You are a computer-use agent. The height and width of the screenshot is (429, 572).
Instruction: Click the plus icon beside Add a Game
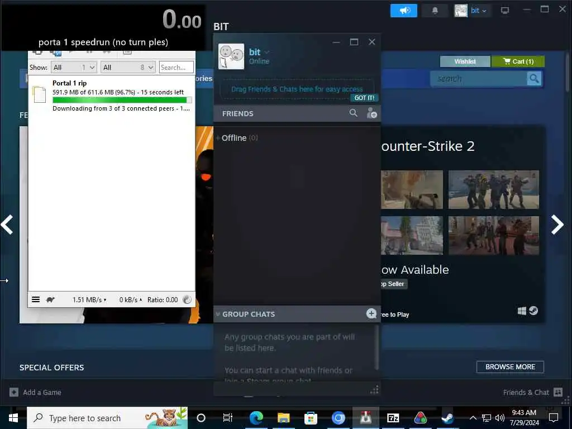pyautogui.click(x=14, y=392)
